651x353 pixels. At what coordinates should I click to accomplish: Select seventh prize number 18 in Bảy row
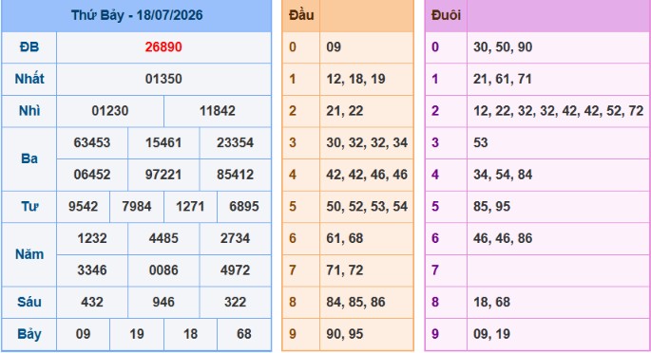190,334
